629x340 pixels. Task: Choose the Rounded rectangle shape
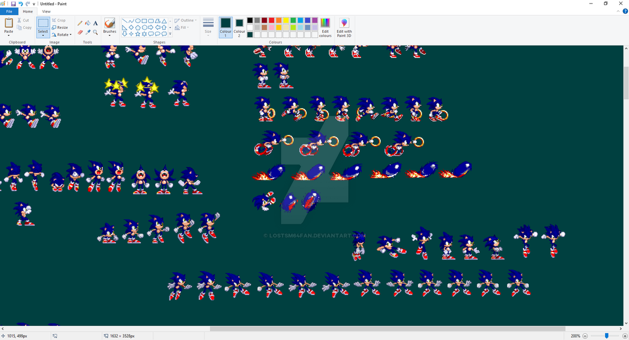point(151,21)
